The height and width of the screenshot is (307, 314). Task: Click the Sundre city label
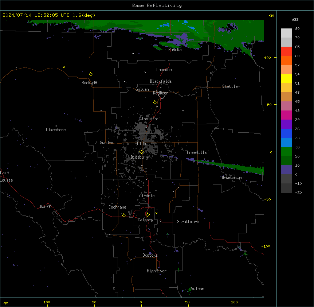point(106,143)
